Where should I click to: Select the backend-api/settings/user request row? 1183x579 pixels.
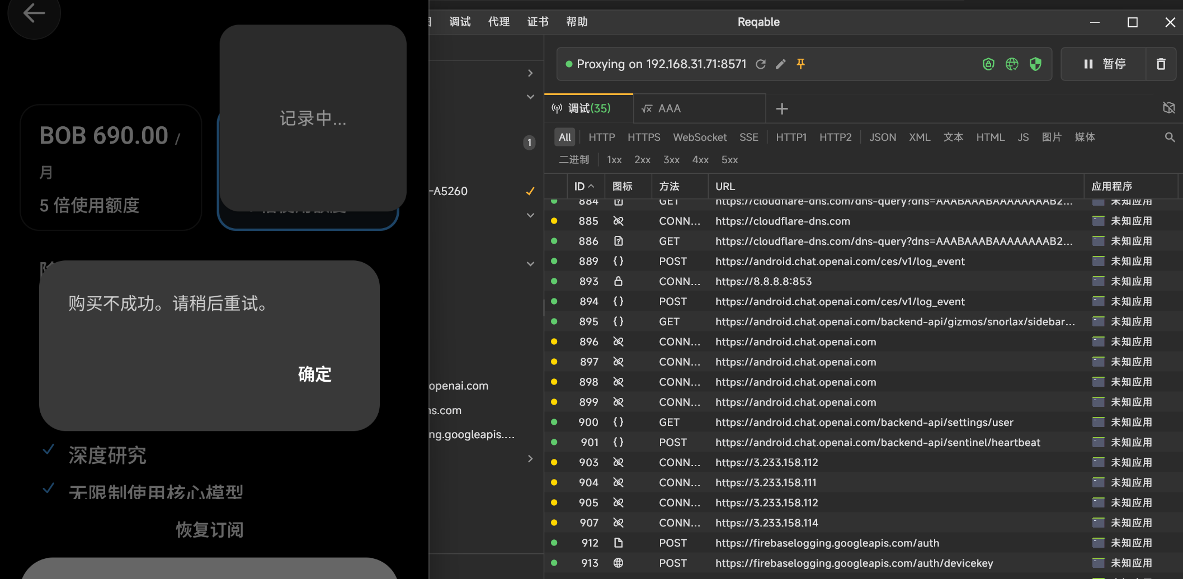point(864,423)
